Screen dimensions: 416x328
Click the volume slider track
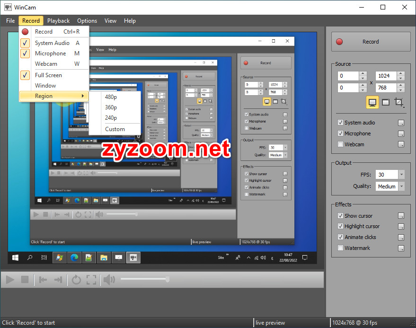(145, 279)
